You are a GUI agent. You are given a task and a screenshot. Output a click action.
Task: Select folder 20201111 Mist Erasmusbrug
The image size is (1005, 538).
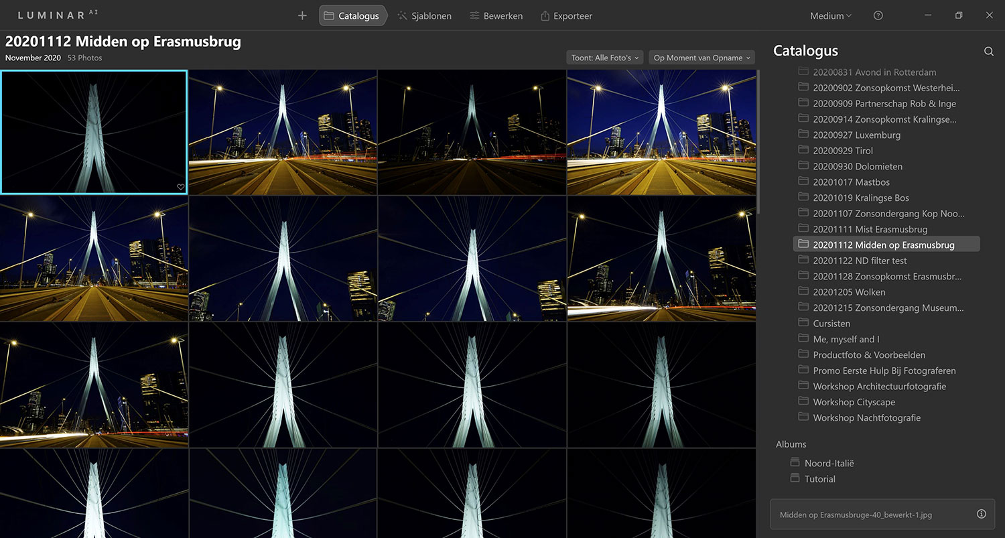(x=870, y=229)
